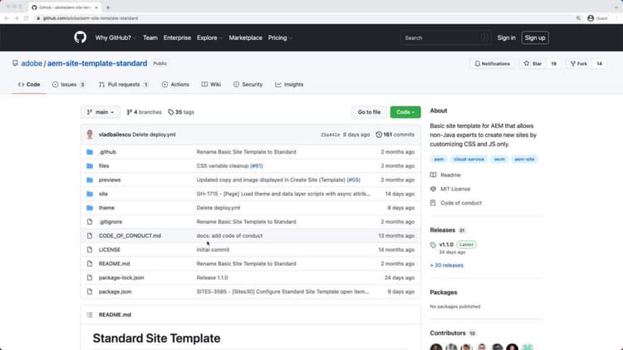Switch to the Security tab
The height and width of the screenshot is (350, 623).
click(248, 84)
